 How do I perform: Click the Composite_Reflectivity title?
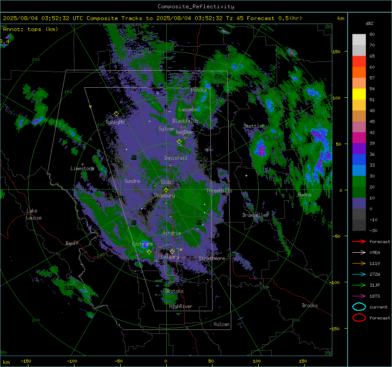coord(196,7)
